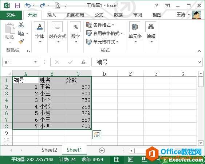Open the 王涛 account menu
This screenshot has height=164, width=205.
point(183,15)
